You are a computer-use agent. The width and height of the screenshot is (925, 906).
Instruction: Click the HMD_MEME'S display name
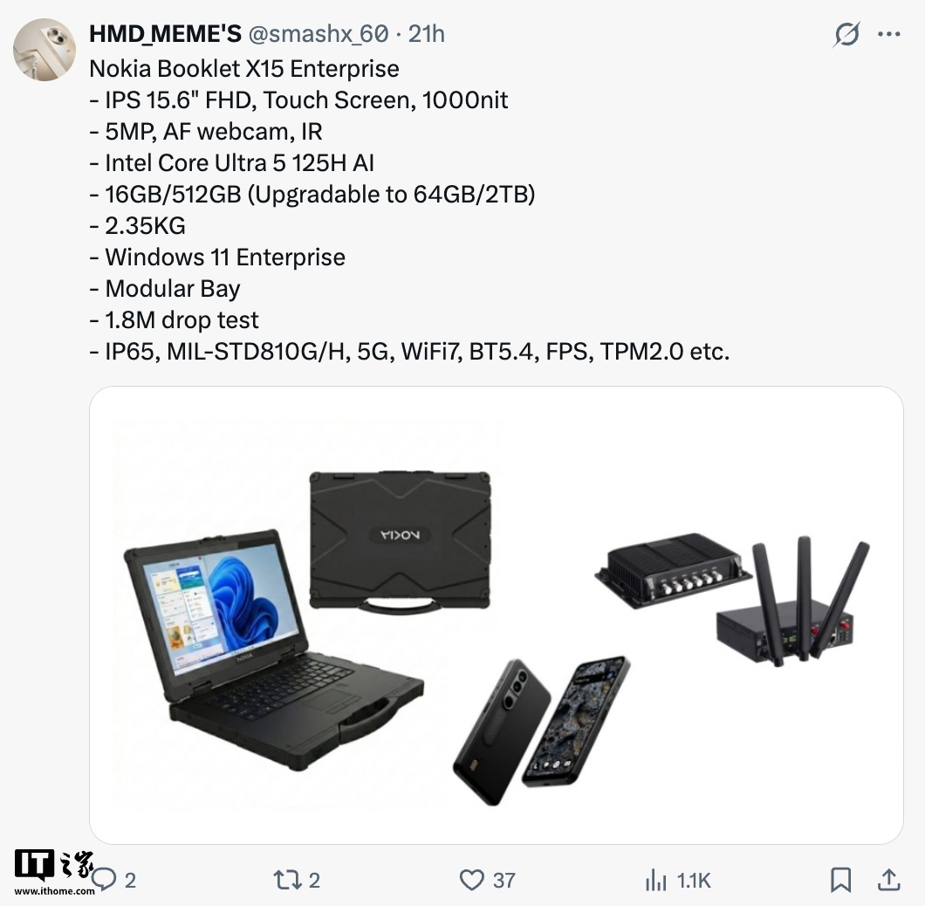click(x=165, y=34)
